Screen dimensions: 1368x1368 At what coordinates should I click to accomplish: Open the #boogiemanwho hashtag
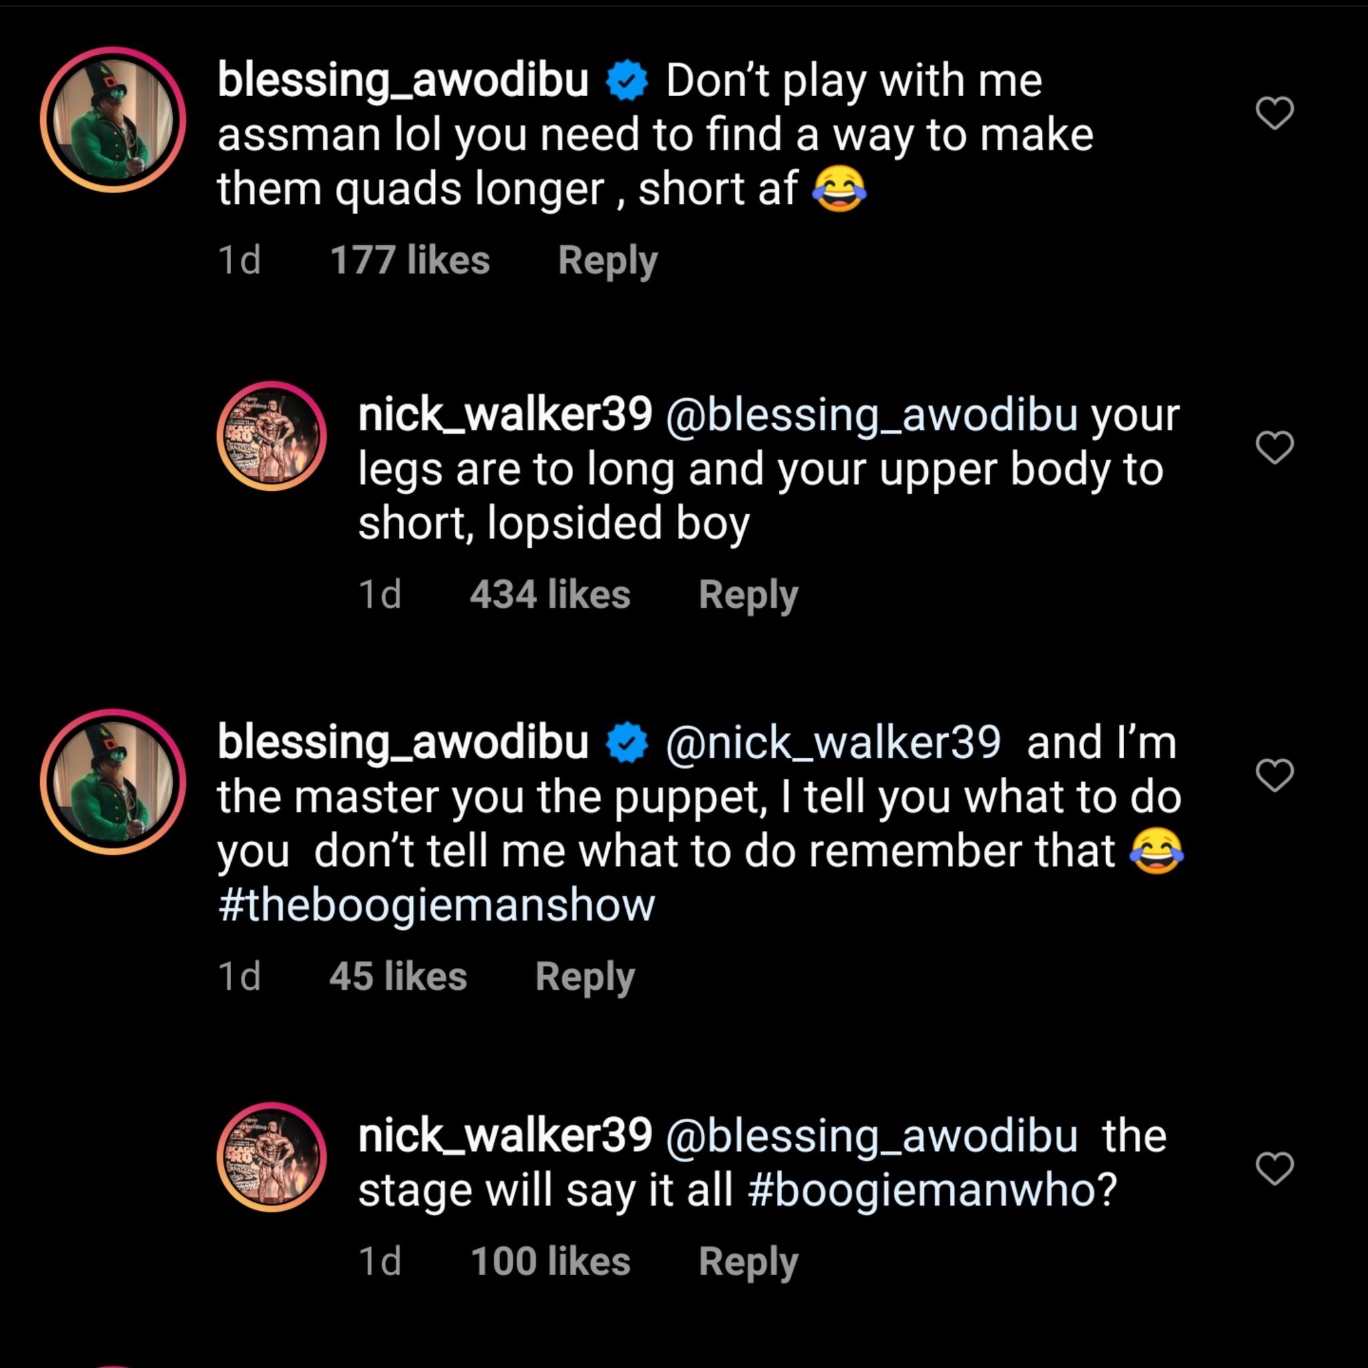[x=931, y=1190]
